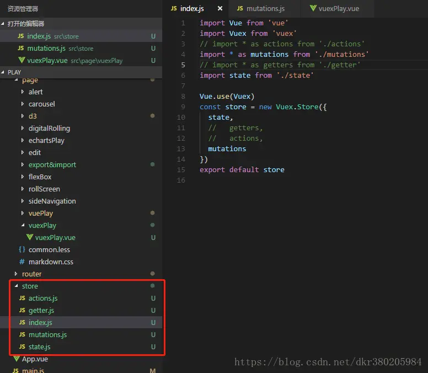This screenshot has width=428, height=373.
Task: Expand the d3 folder arrow
Action: point(23,116)
